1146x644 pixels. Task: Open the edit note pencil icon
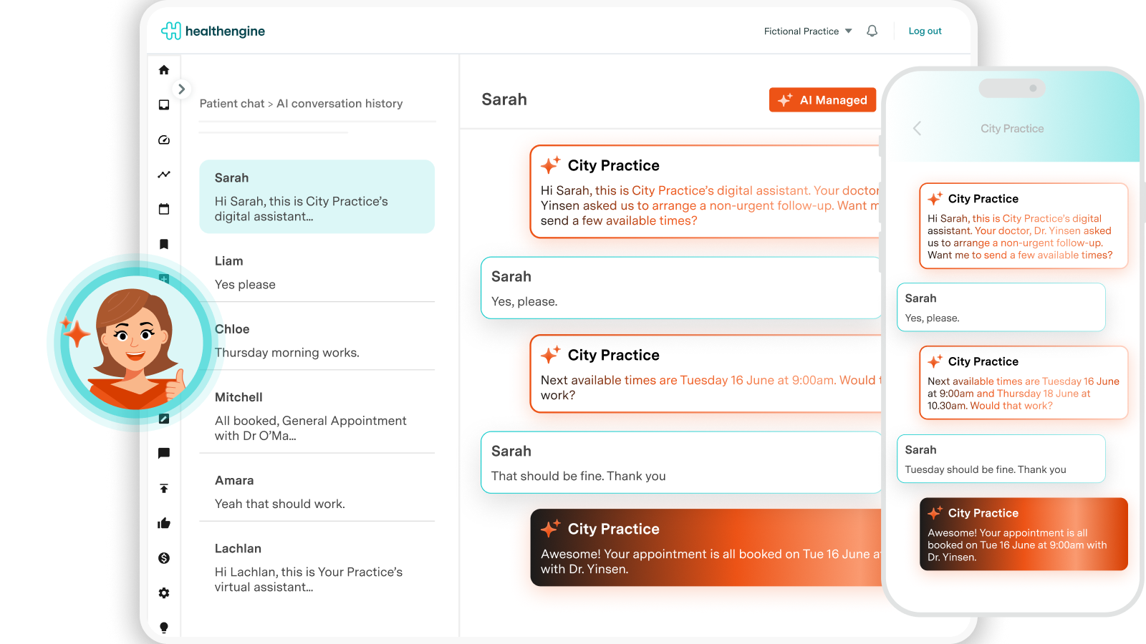click(164, 419)
